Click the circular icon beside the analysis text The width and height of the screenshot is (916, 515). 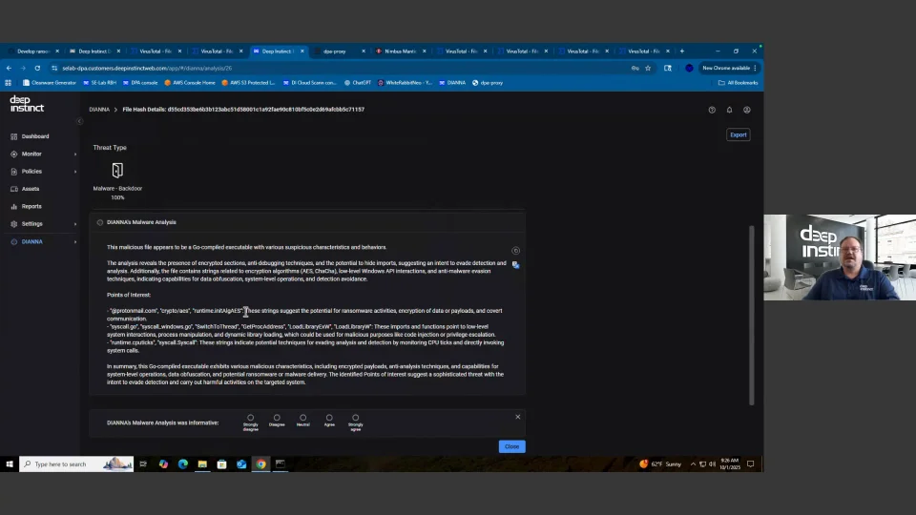tap(516, 251)
